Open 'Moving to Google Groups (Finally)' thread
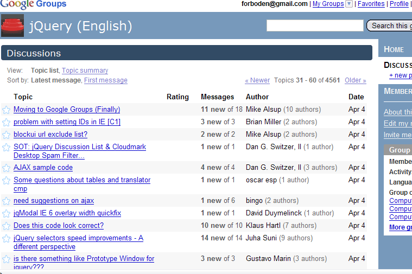The width and height of the screenshot is (412, 274). coord(67,110)
